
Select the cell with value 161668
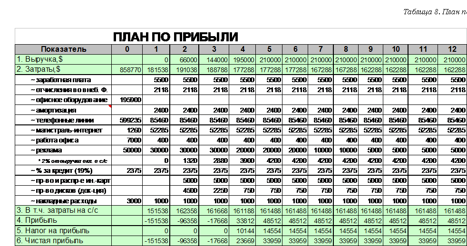[x=214, y=211]
